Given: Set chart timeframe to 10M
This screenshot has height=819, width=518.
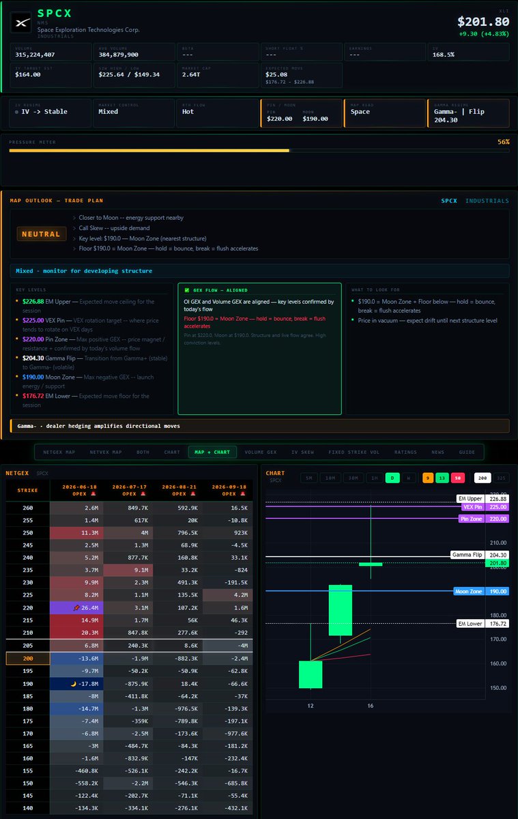Looking at the screenshot, I should point(330,478).
